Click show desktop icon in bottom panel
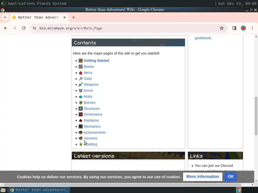Viewport: 258px width, 193px height. point(3,190)
